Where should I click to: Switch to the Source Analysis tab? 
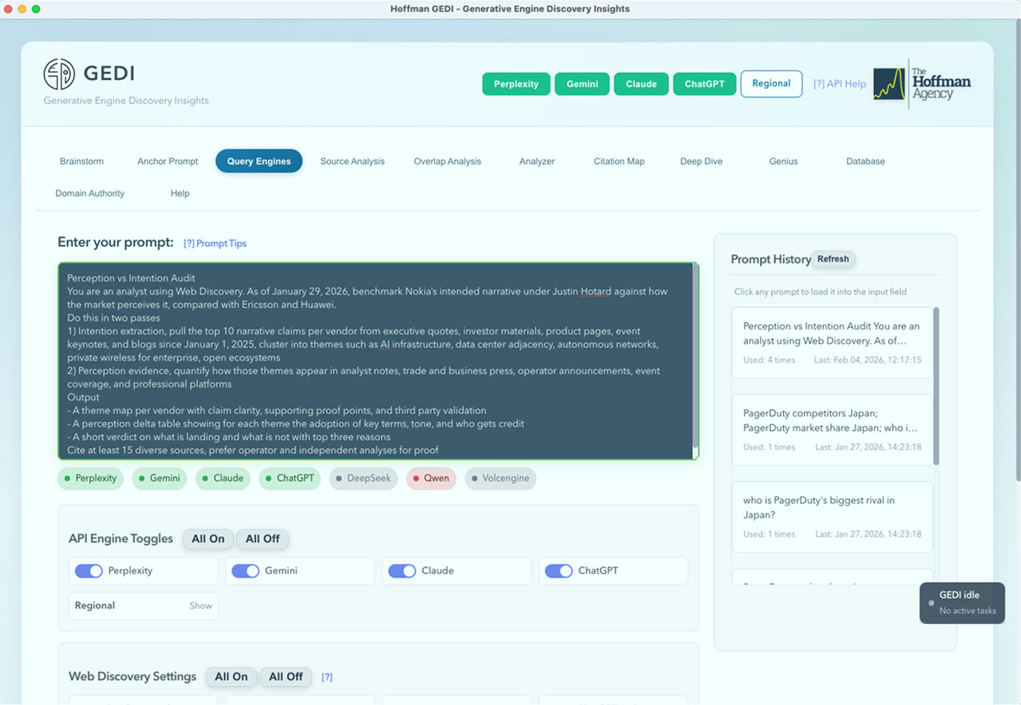[352, 161]
